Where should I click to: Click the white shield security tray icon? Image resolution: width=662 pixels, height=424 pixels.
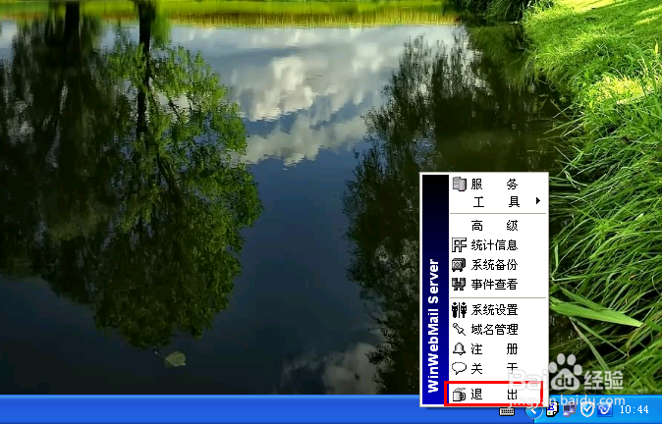tap(586, 409)
